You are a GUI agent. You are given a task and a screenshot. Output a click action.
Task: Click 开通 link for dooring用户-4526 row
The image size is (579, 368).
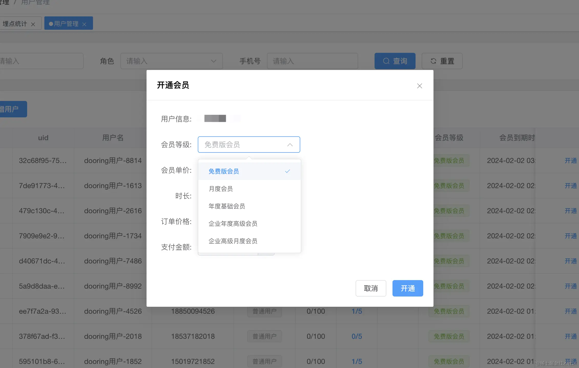coord(571,311)
